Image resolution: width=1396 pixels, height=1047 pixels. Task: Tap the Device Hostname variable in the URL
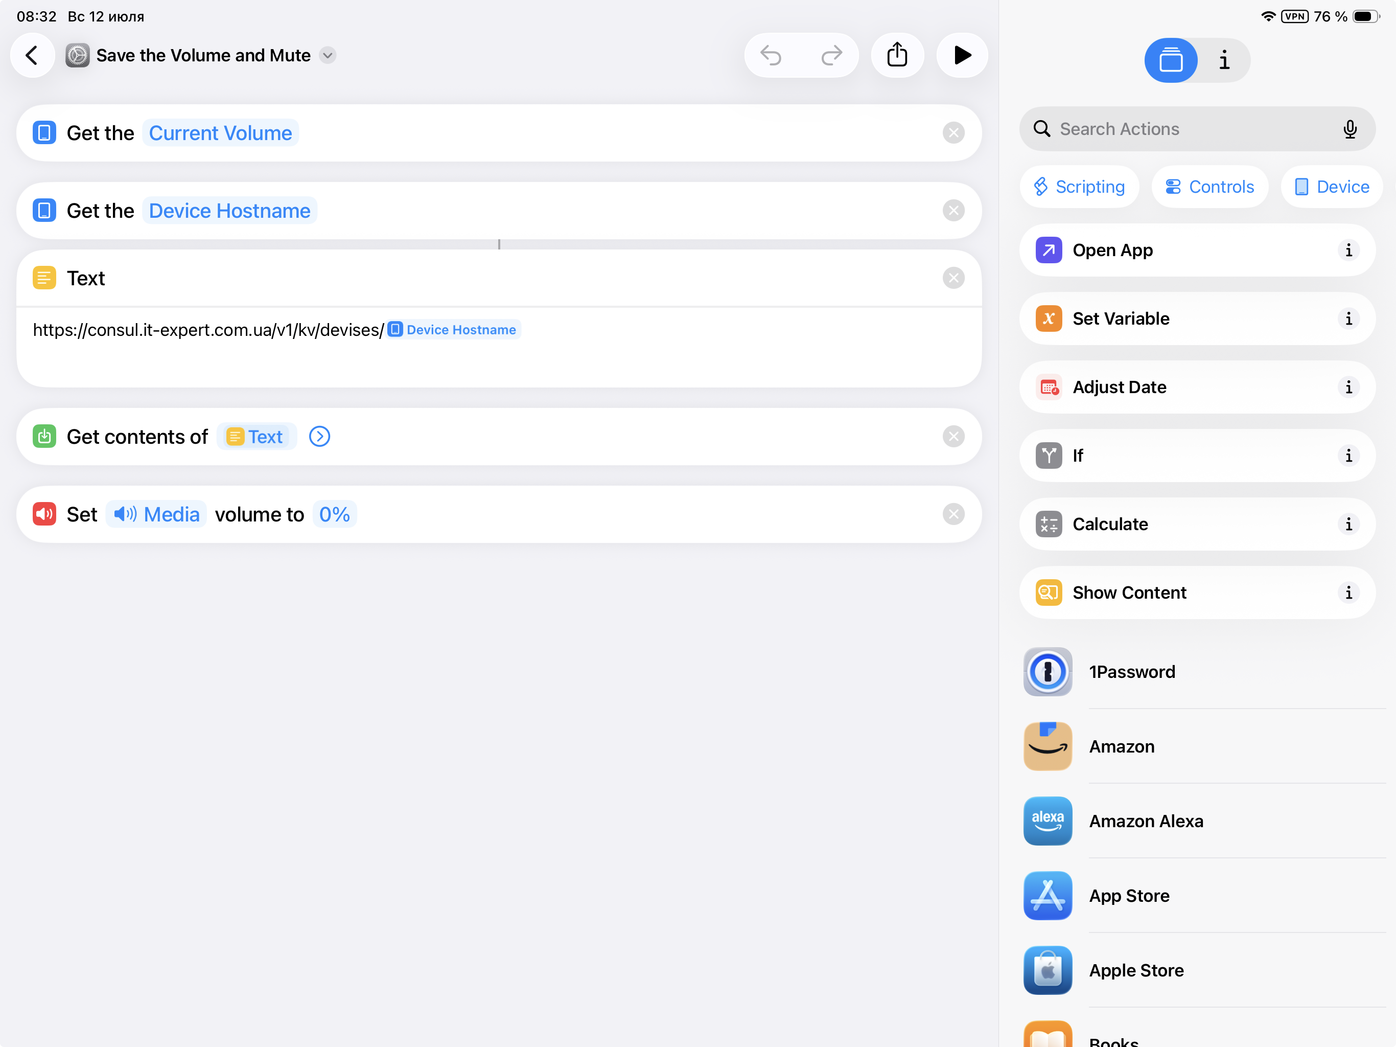point(453,330)
